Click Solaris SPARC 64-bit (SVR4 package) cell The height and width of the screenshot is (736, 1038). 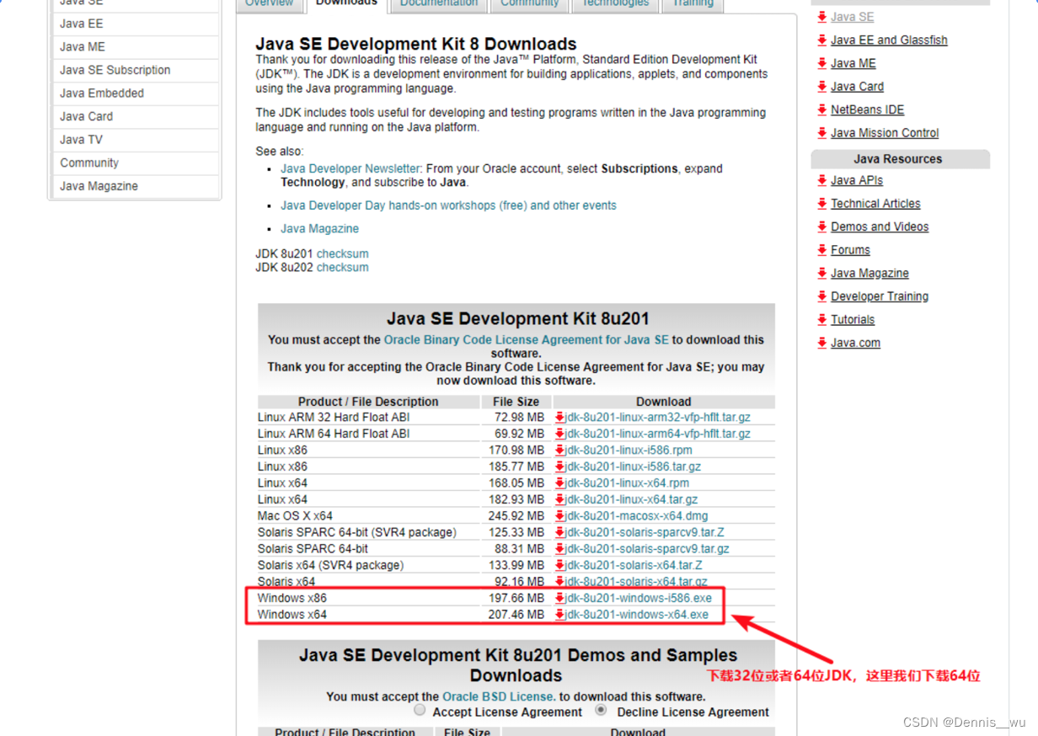pyautogui.click(x=368, y=532)
